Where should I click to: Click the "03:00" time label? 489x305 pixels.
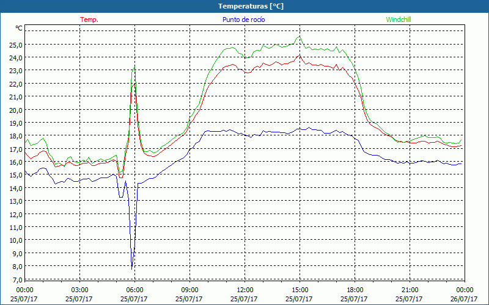point(79,290)
